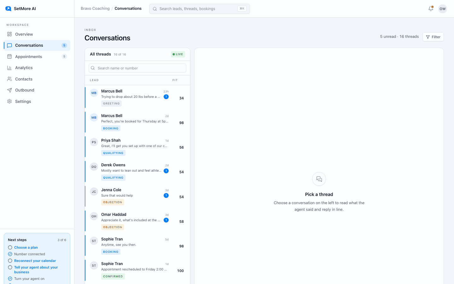This screenshot has width=454, height=284.
Task: Click the JC avatar for Jenna Cole
Action: 94,192
